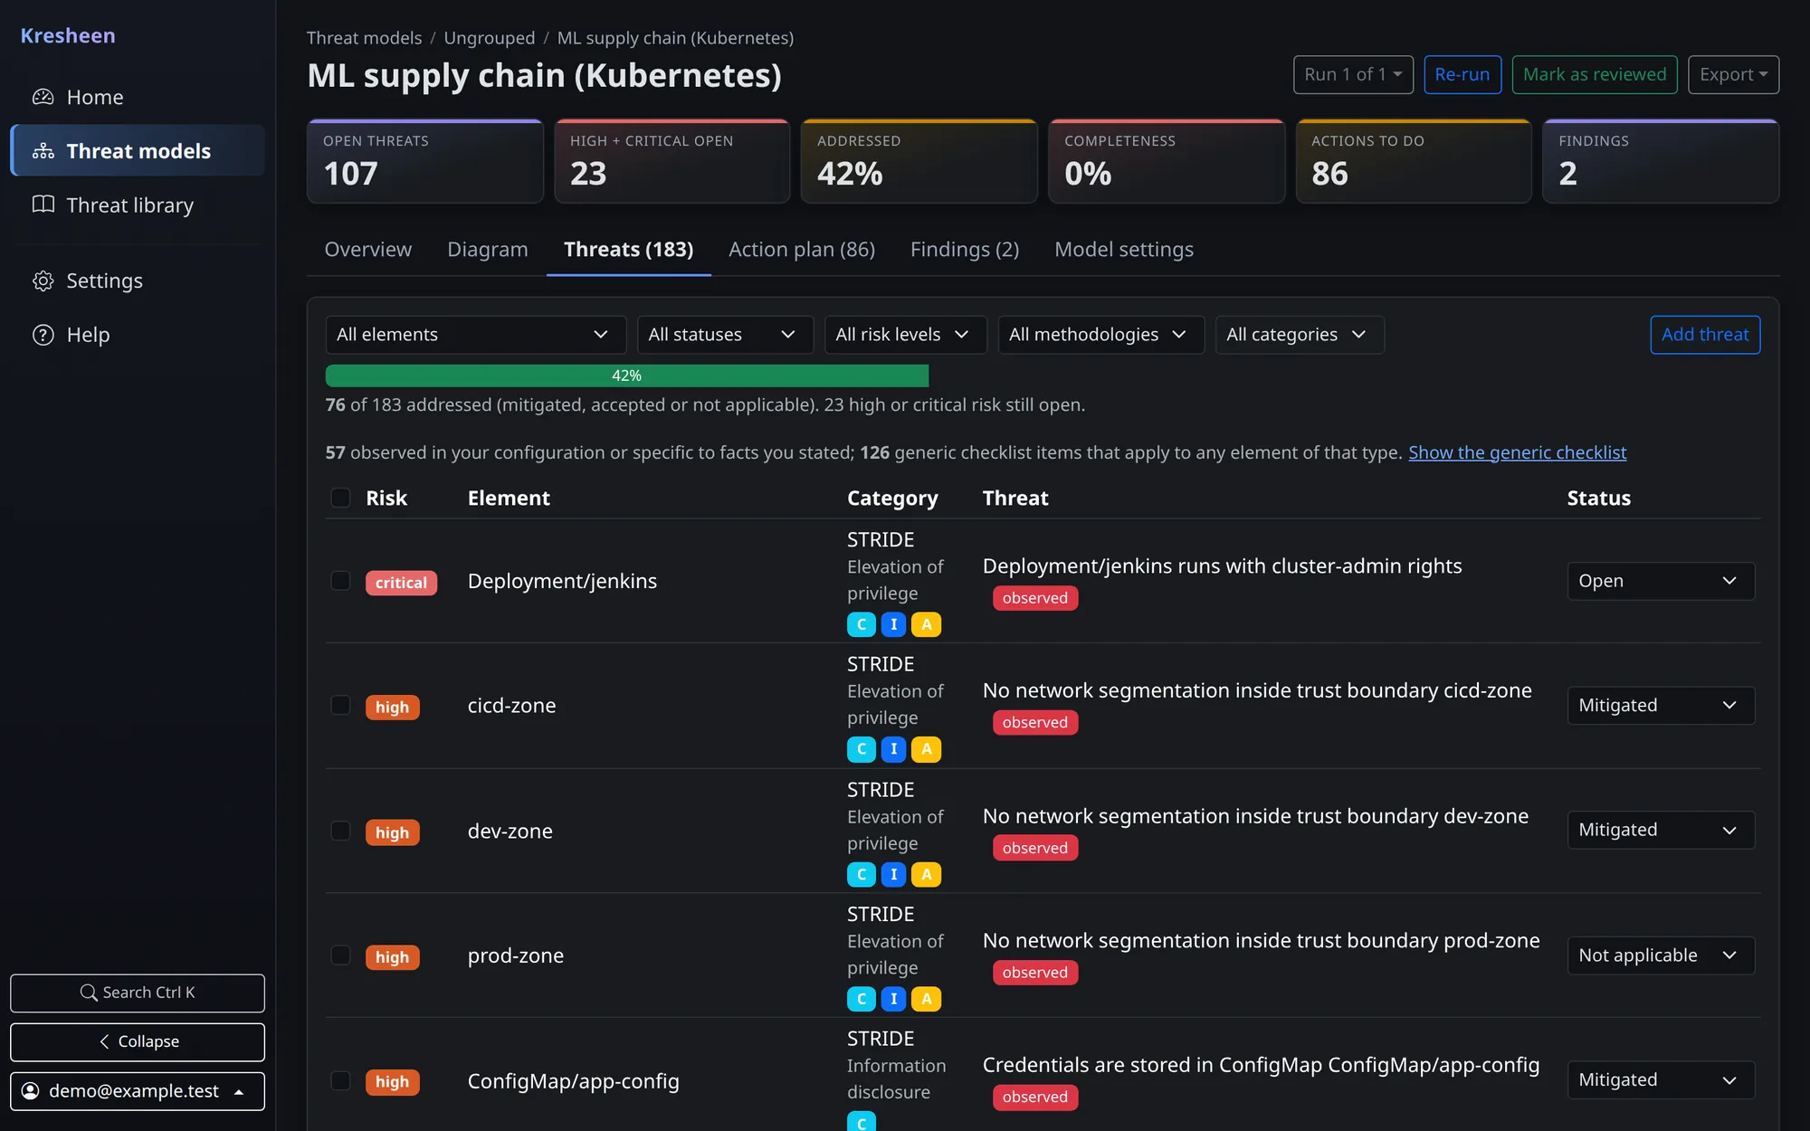Click the I badge in prod-zone row
Screen dimensions: 1810x1131
894,999
